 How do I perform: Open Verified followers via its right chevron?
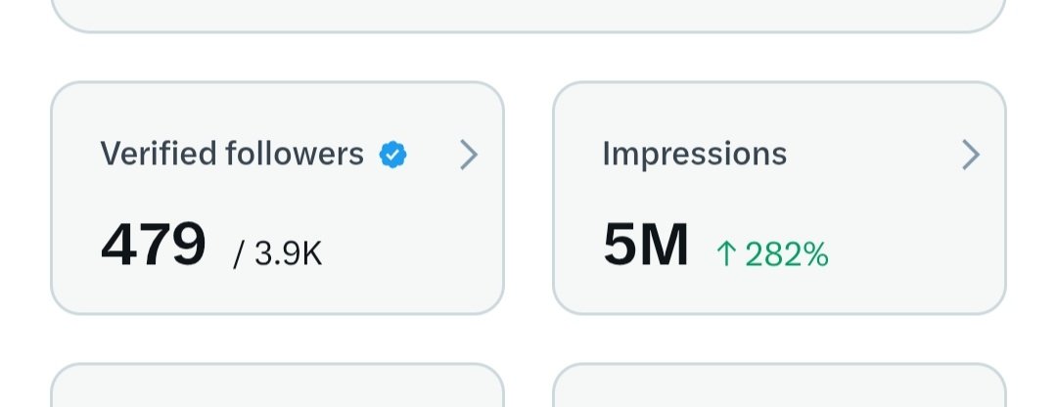point(469,155)
